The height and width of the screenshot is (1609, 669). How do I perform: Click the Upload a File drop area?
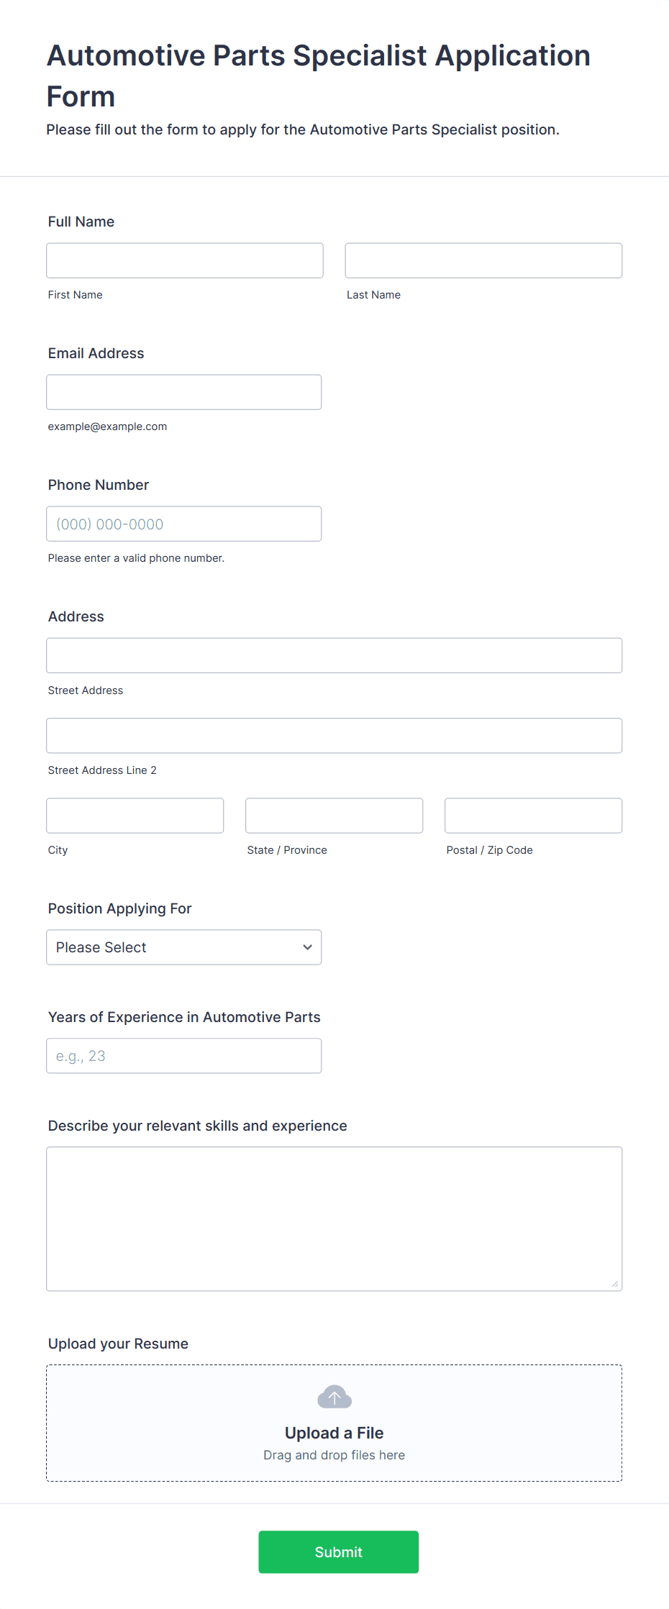tap(334, 1423)
